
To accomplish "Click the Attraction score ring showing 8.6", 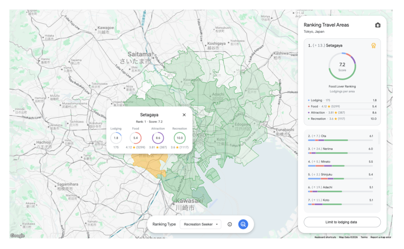I will pyautogui.click(x=158, y=138).
